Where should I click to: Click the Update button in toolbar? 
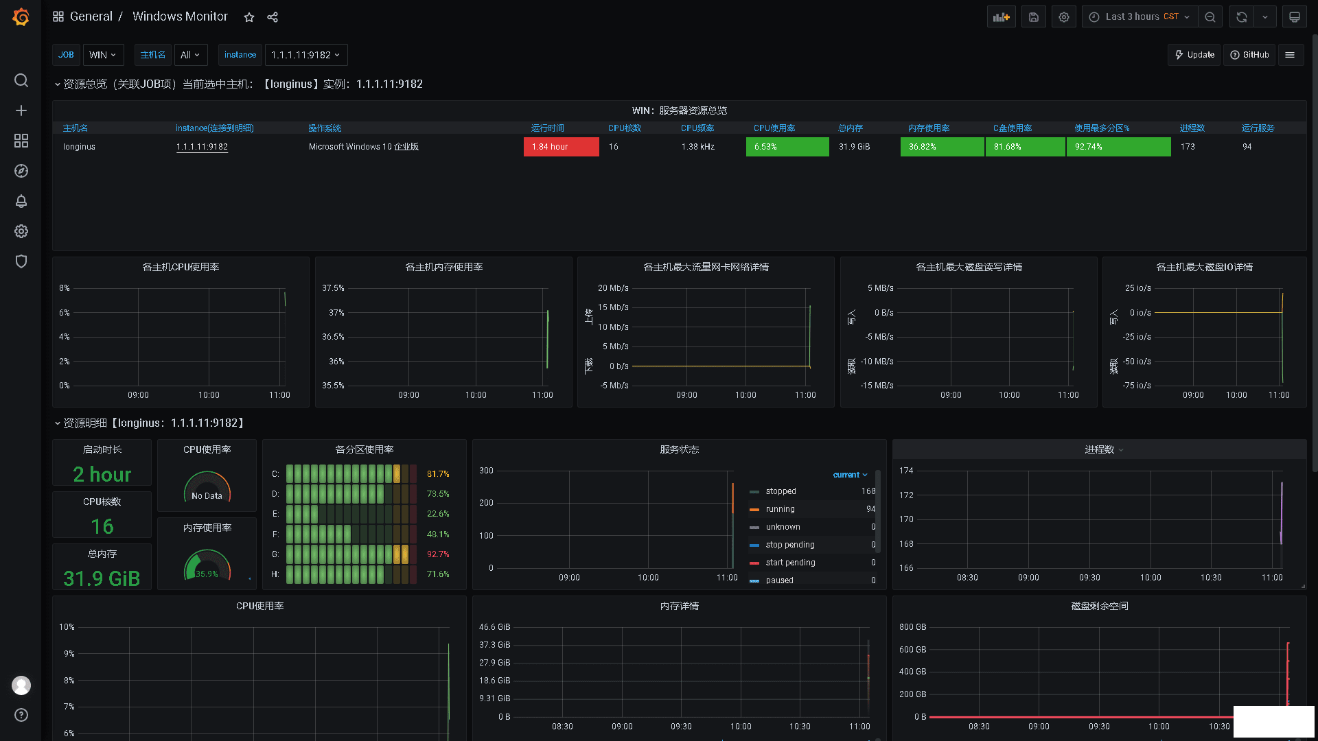point(1194,54)
